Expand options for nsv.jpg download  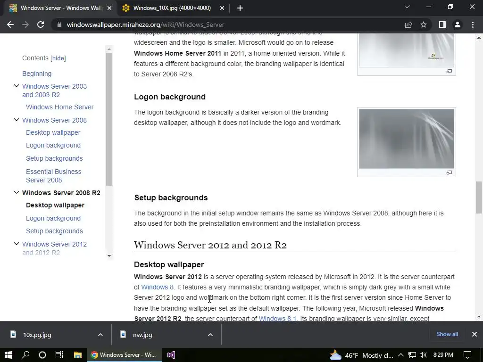click(x=210, y=335)
